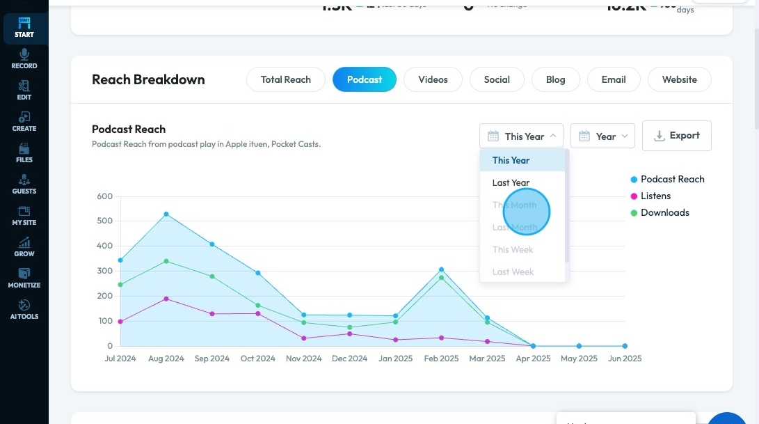
Task: Switch to the Email tab
Action: tap(614, 79)
